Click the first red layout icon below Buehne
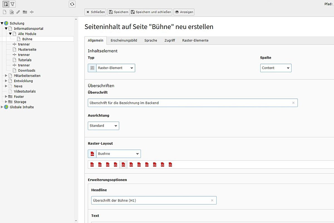This screenshot has height=223, width=334. coord(92,164)
